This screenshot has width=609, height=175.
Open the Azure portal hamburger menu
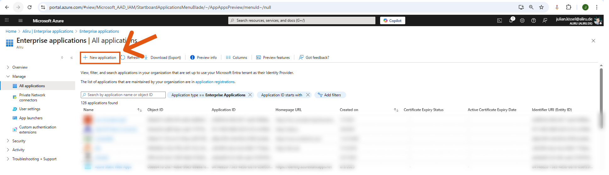(20, 21)
